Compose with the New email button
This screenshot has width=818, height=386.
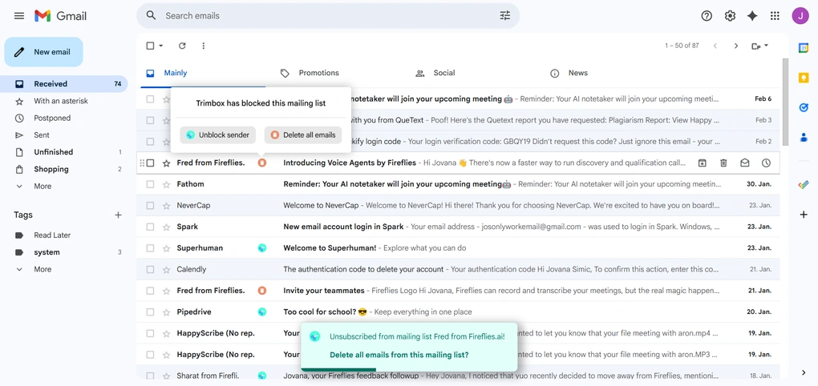pos(44,52)
